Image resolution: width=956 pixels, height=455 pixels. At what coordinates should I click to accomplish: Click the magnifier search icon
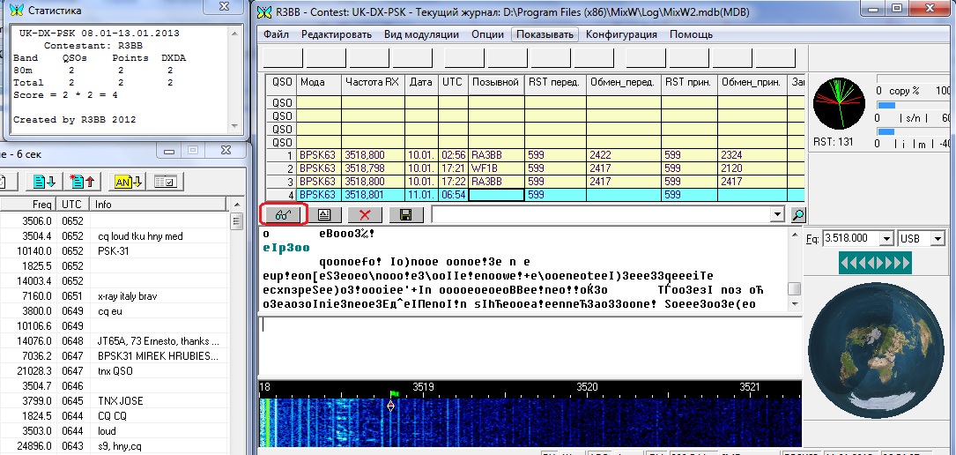797,214
